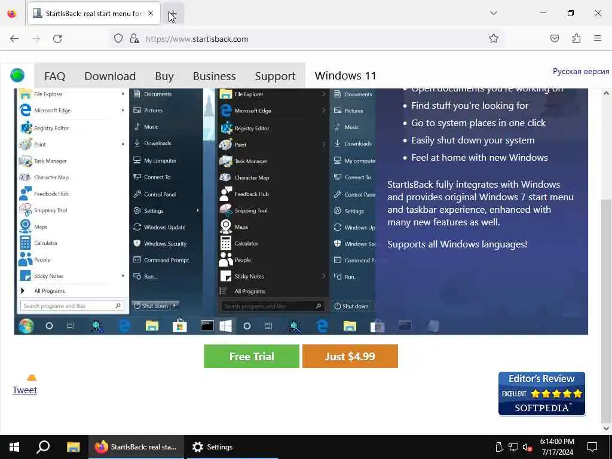
Task: Buy for Just $4.99
Action: click(x=350, y=356)
